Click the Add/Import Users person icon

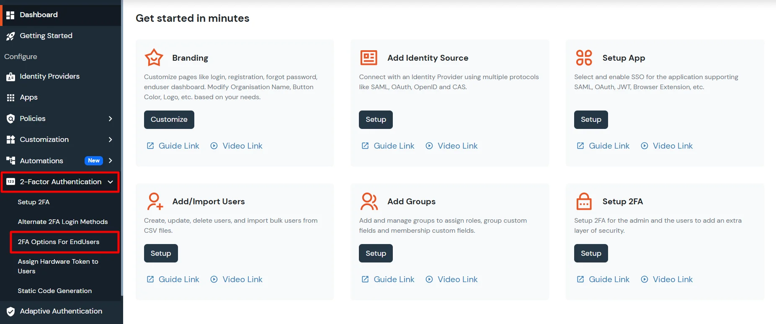(x=154, y=201)
